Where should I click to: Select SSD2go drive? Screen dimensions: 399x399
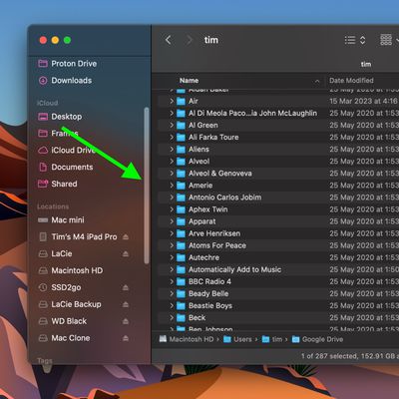point(60,287)
